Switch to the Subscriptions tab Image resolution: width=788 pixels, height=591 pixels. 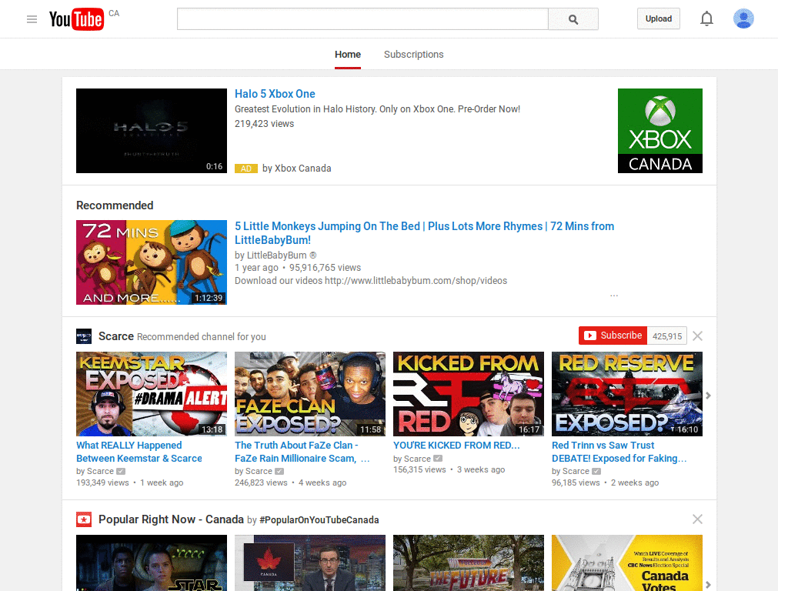point(413,55)
